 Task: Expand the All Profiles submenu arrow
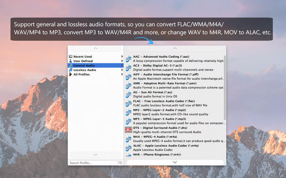pos(122,74)
